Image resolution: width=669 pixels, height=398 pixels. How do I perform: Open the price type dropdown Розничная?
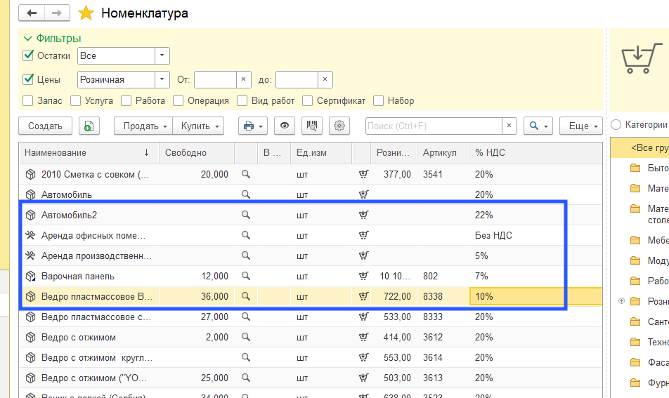click(162, 79)
